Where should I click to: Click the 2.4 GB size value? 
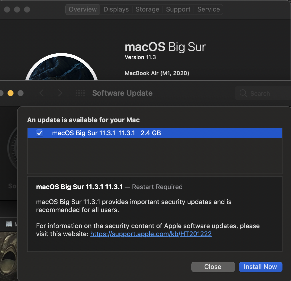click(151, 133)
